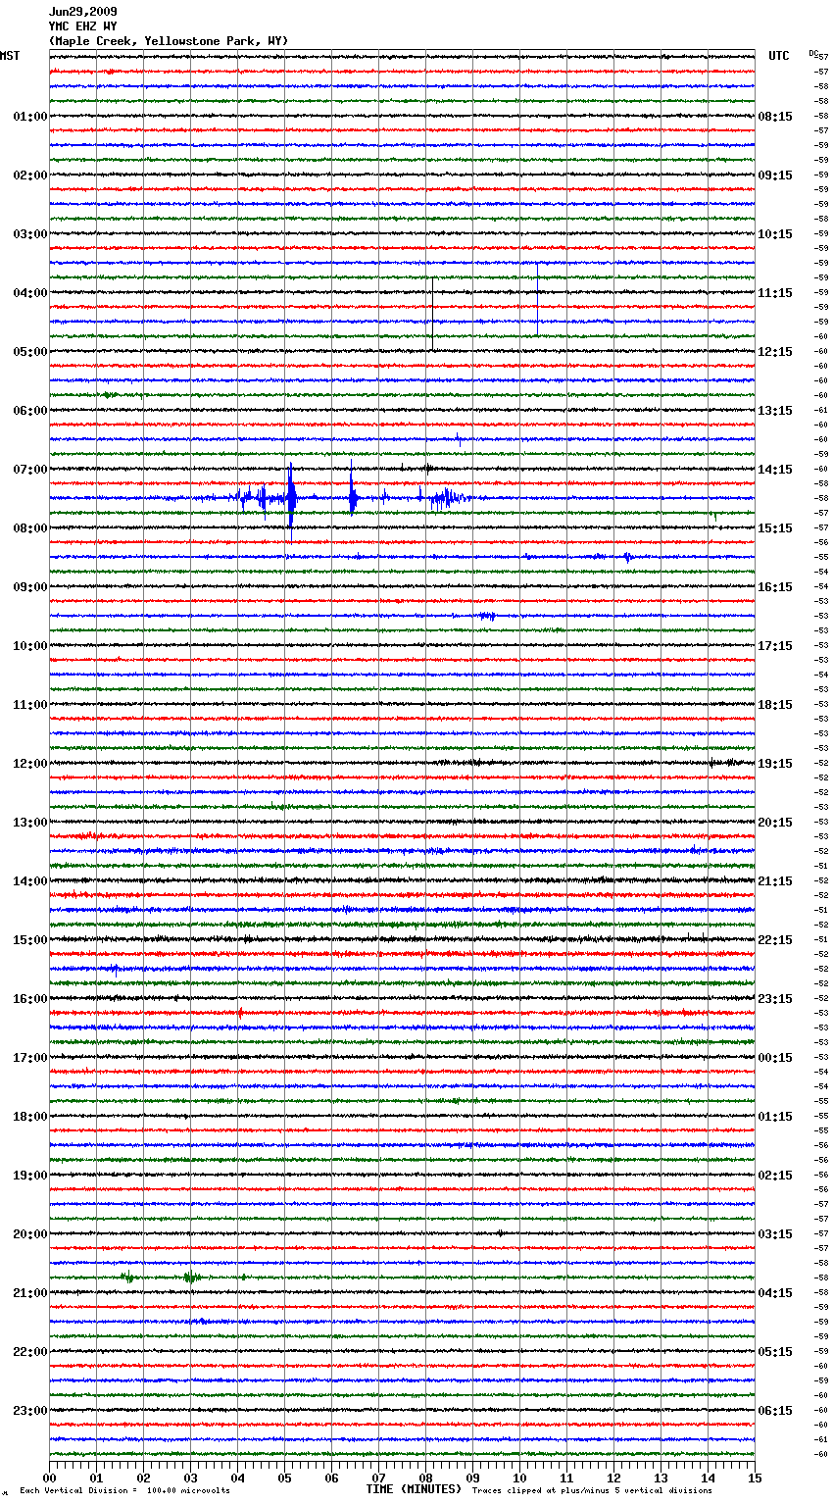Click the bottom axis minute tick 00
The height and width of the screenshot is (1504, 833).
point(49,1478)
